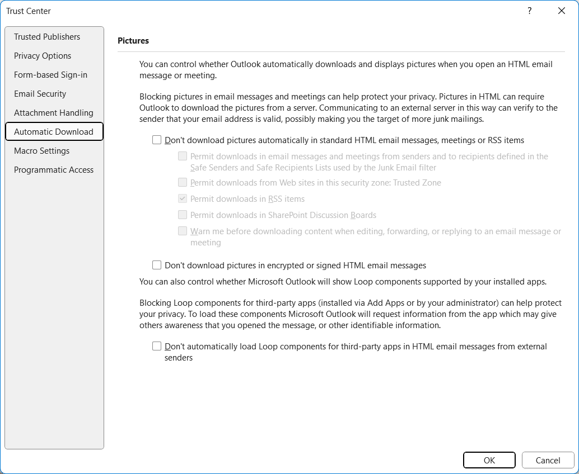
Task: Select Form-based Sign-in category
Action: click(54, 75)
